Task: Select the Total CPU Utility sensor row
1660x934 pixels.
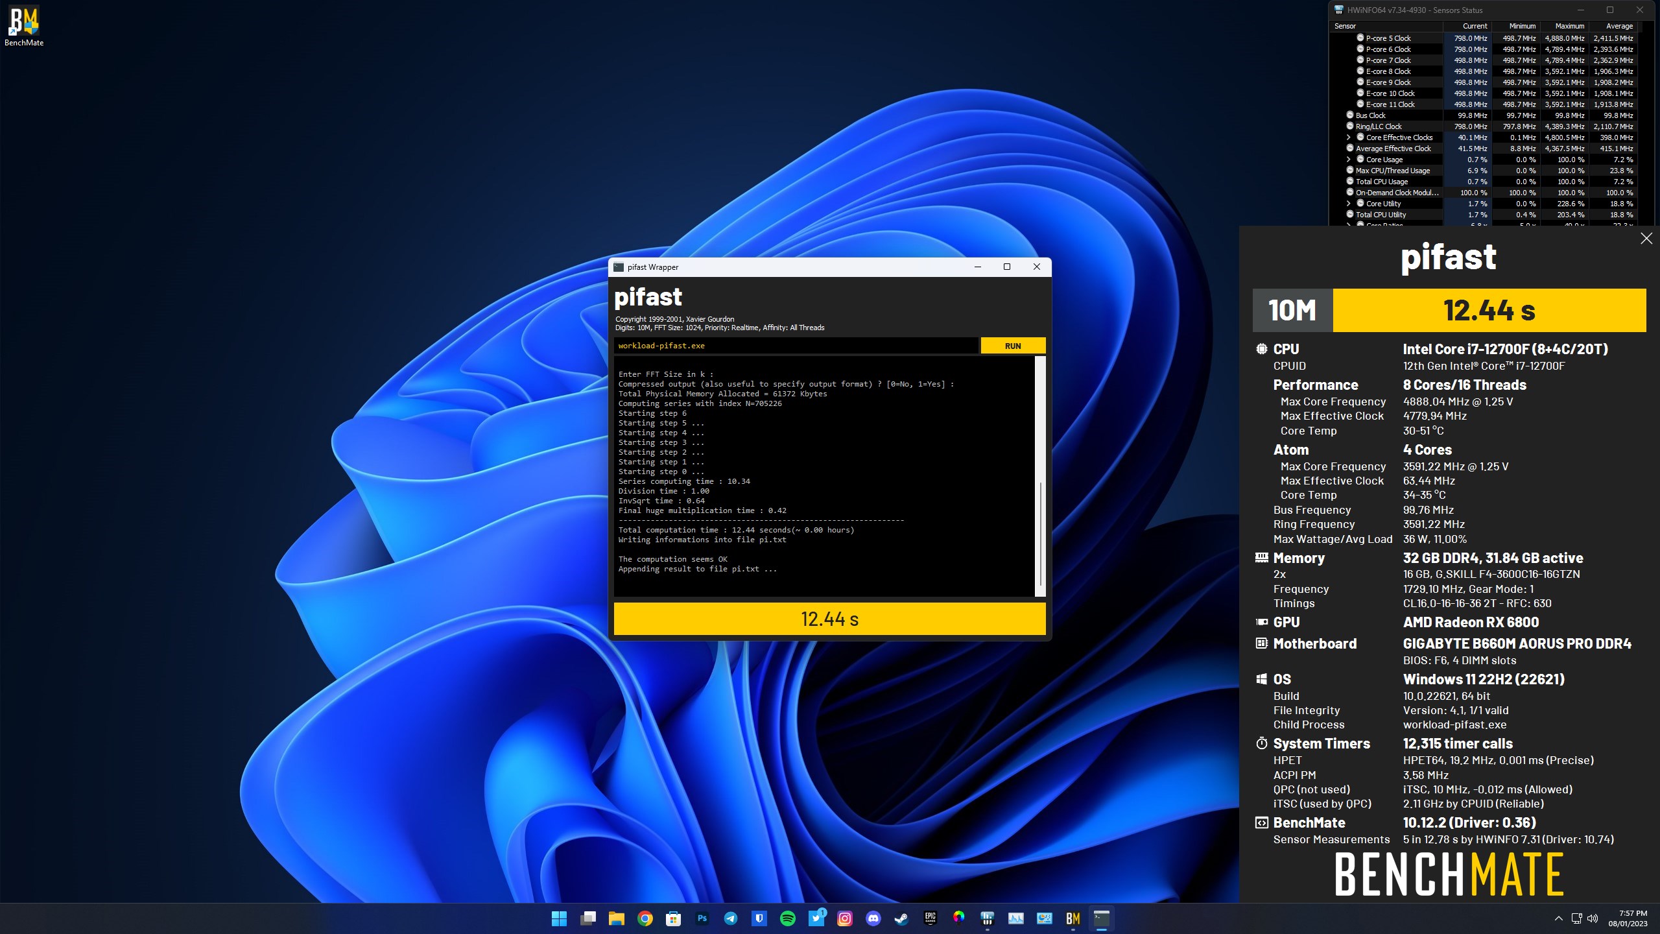Action: pyautogui.click(x=1483, y=215)
